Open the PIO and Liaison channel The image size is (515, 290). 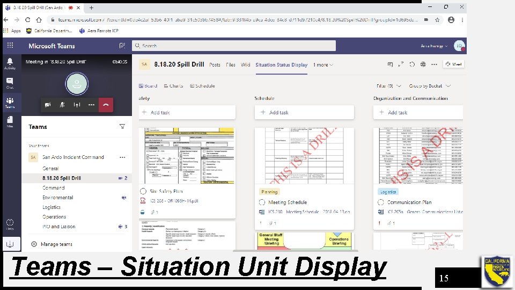[58, 227]
